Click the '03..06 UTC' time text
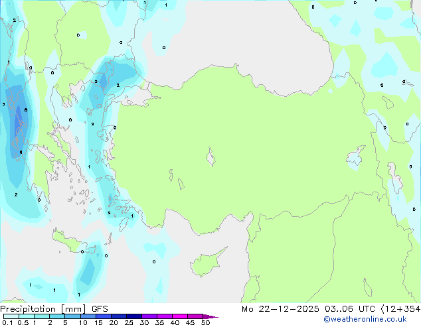 [x=350, y=309]
